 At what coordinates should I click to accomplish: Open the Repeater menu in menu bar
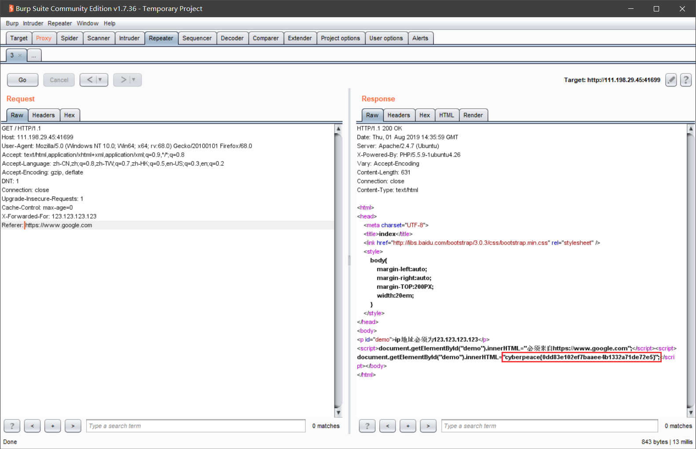pyautogui.click(x=60, y=23)
